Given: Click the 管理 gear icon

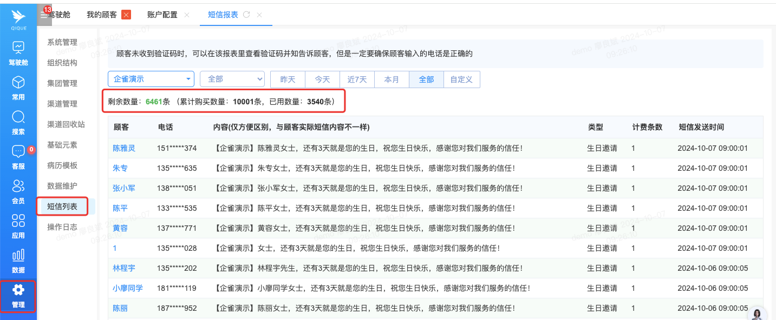Looking at the screenshot, I should [x=18, y=290].
